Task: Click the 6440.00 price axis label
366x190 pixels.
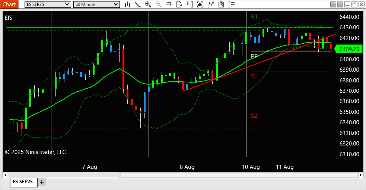Action: pos(349,17)
